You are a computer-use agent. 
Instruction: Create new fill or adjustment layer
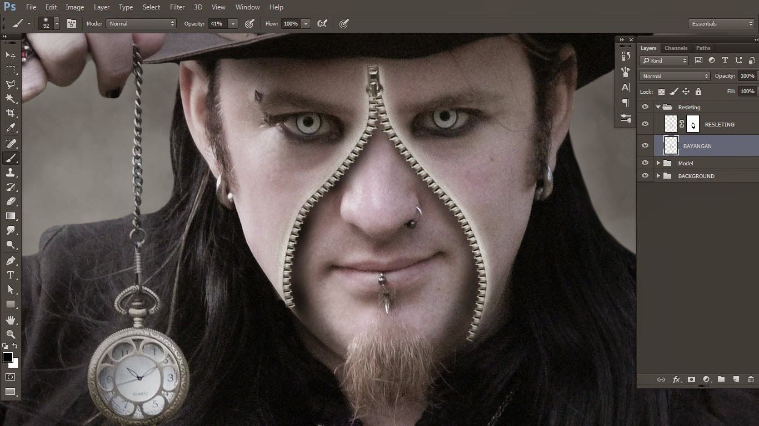[706, 379]
